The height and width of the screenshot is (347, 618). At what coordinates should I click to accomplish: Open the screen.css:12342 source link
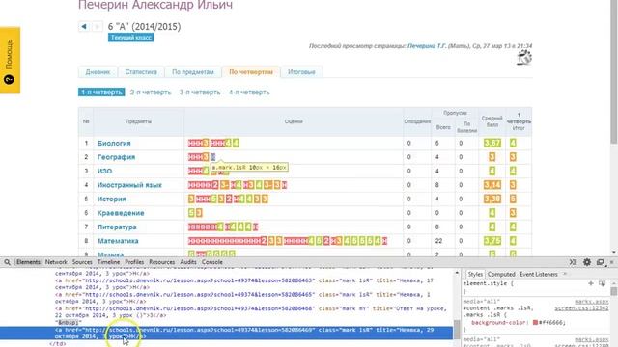581,308
